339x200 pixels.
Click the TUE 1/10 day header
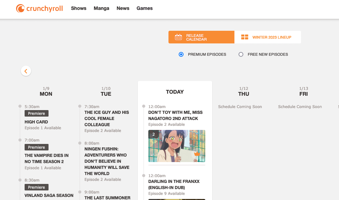click(x=106, y=92)
